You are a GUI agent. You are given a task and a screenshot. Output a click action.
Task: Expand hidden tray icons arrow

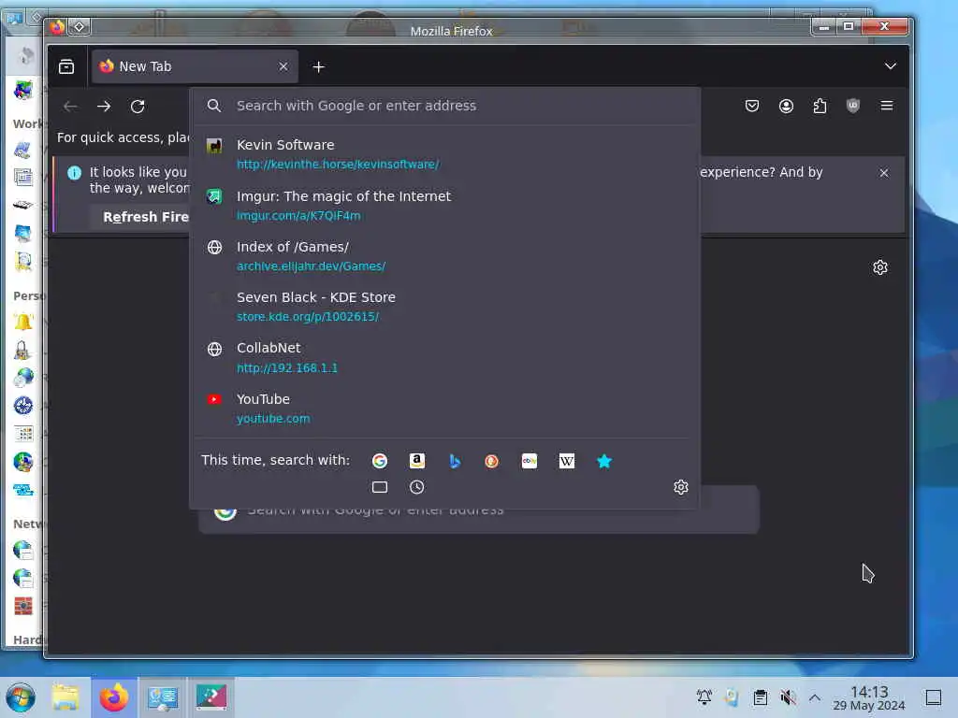pos(815,696)
